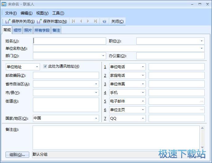Open the 编辑(E) menu
The width and height of the screenshot is (212, 163).
point(26,13)
